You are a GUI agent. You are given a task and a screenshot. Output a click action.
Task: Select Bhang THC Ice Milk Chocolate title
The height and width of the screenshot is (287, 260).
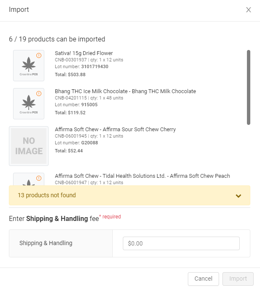tap(125, 91)
